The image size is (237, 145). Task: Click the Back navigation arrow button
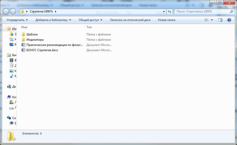(x=6, y=11)
